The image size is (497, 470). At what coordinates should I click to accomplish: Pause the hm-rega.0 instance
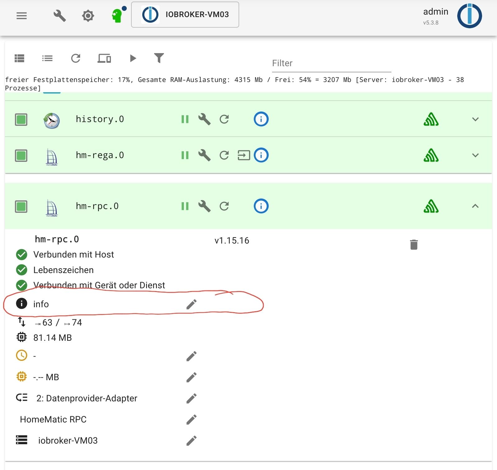[x=185, y=155]
